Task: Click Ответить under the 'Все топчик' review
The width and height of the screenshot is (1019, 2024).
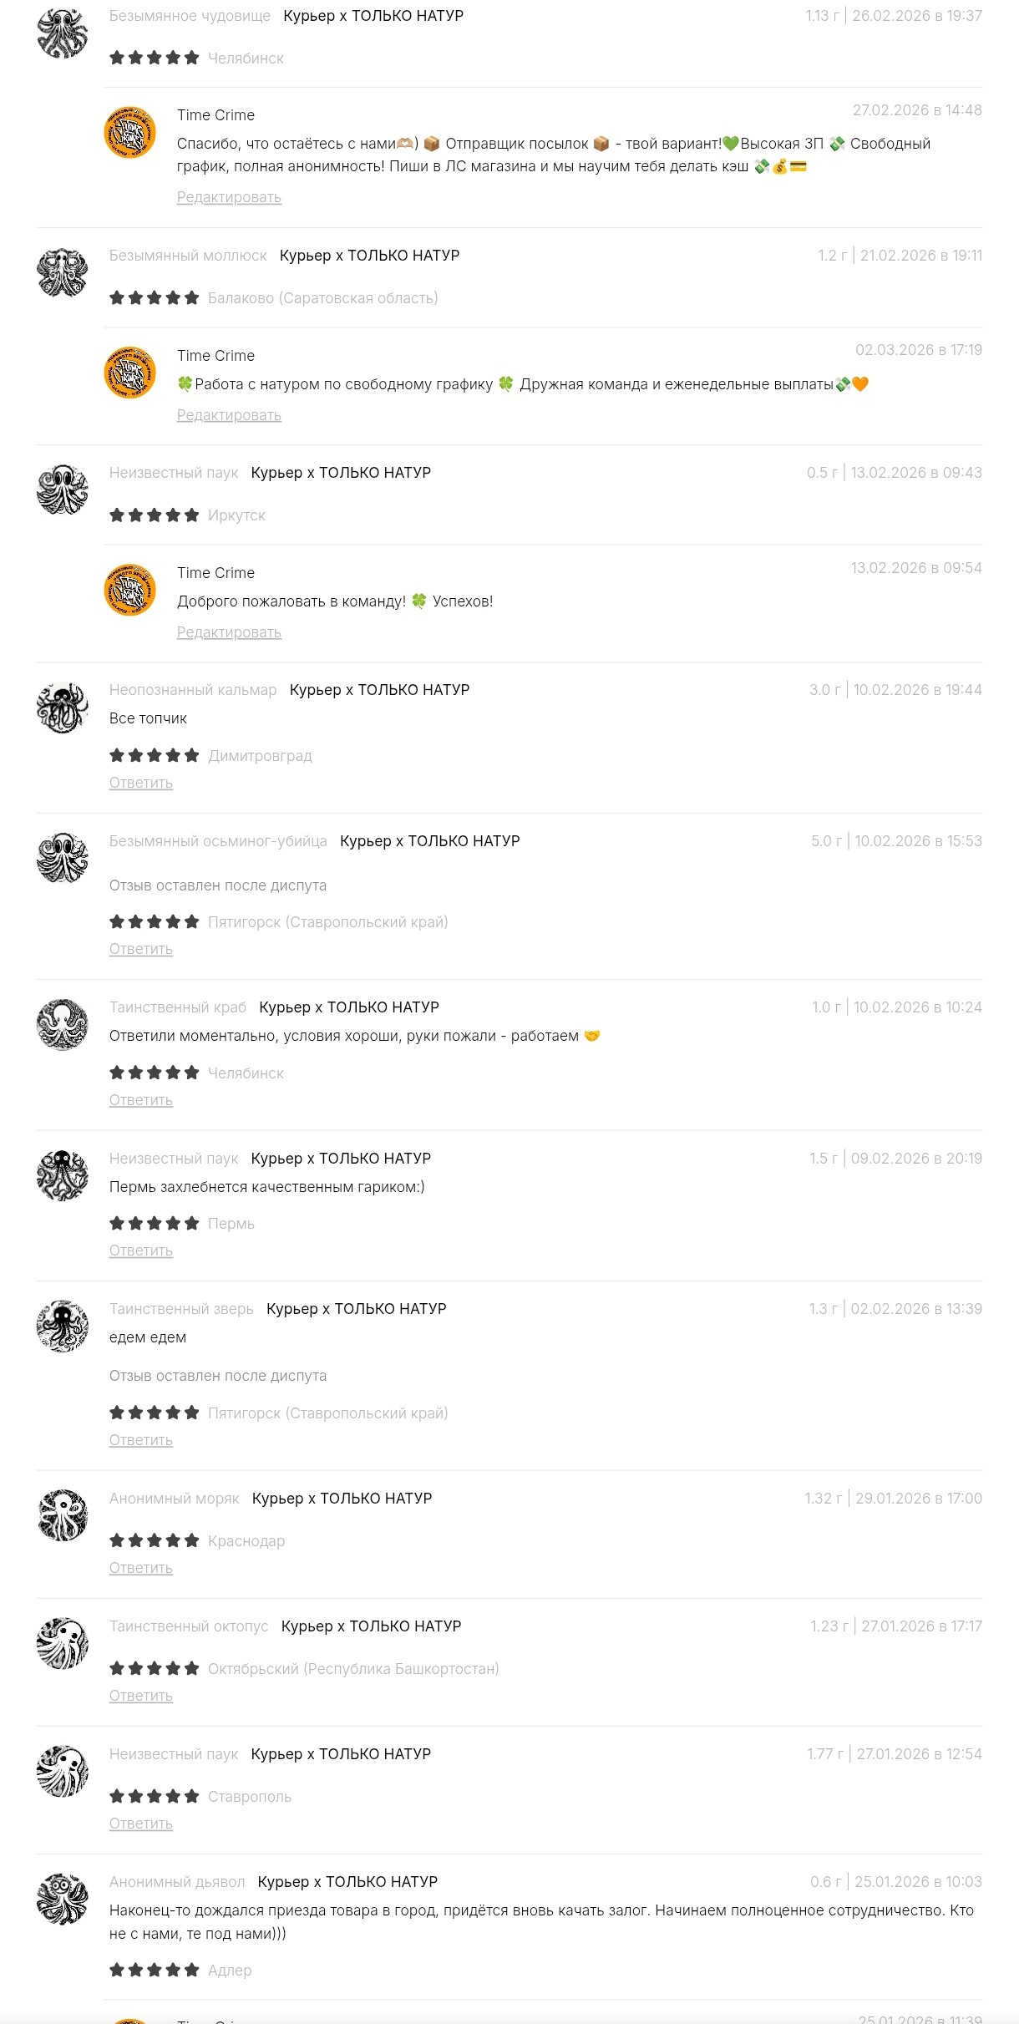Action: 141,783
